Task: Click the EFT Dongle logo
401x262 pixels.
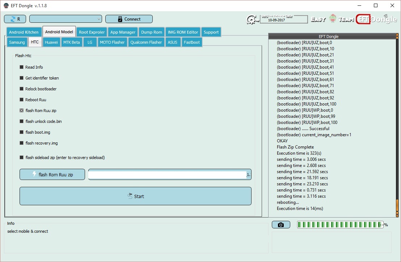Action: coord(376,19)
